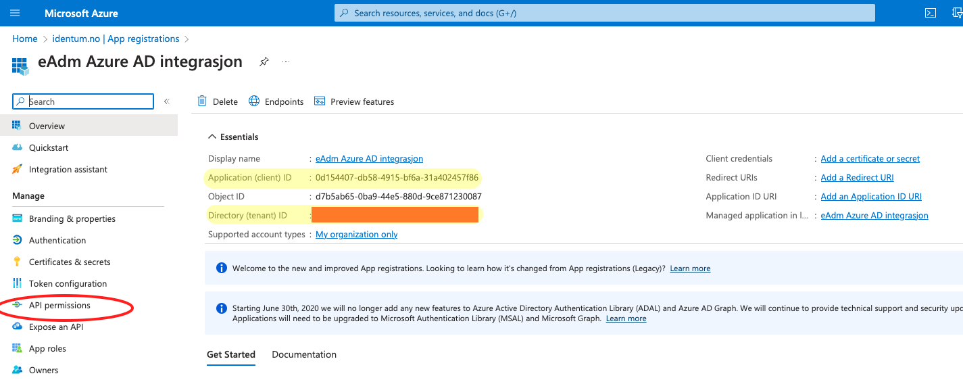Open Cloud Shell icon in top bar
The height and width of the screenshot is (380, 963).
931,13
